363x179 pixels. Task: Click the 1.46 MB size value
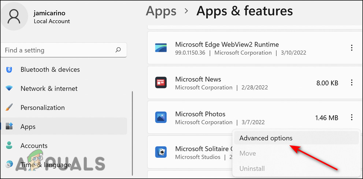[x=327, y=118]
